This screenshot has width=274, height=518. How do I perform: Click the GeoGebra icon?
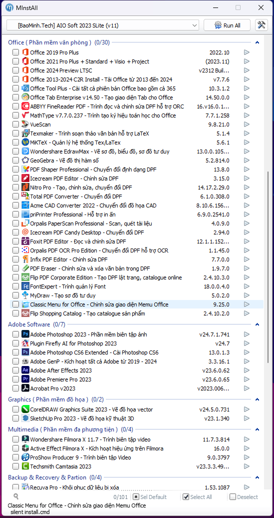point(25,160)
